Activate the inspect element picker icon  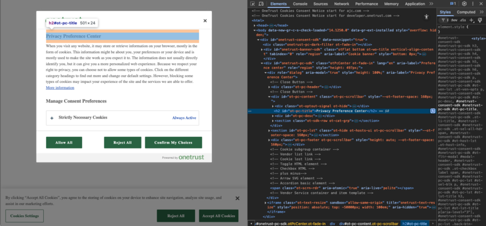point(253,4)
